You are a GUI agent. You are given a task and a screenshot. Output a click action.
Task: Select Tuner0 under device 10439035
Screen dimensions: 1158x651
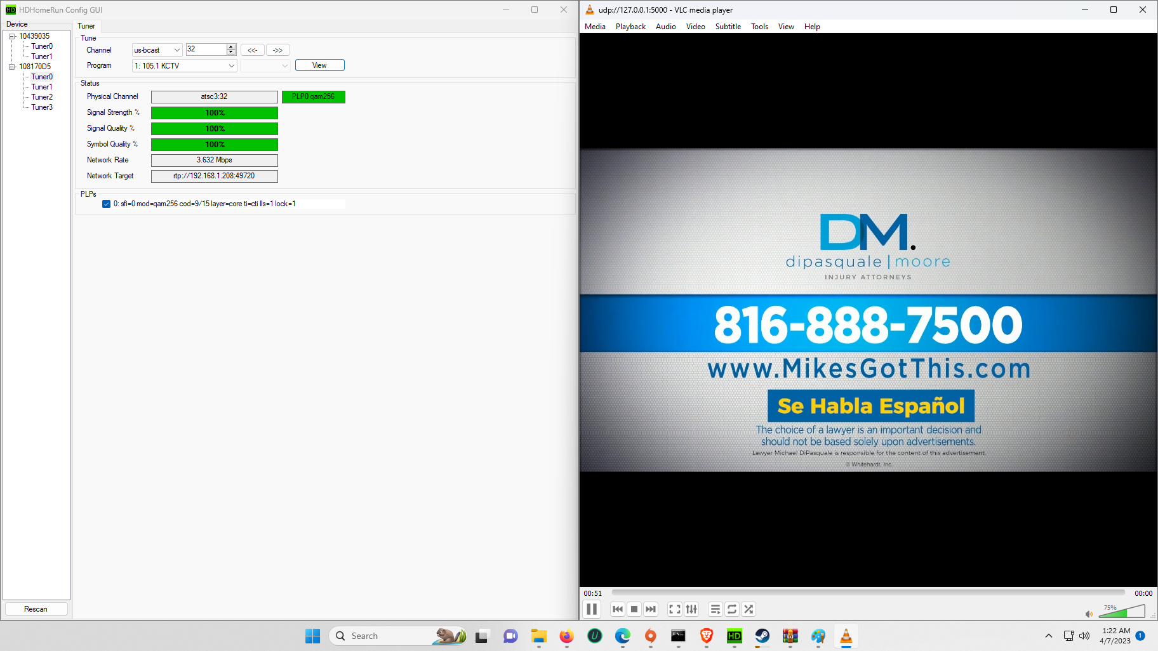pyautogui.click(x=42, y=46)
